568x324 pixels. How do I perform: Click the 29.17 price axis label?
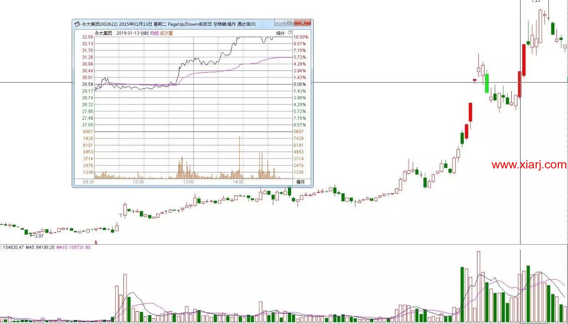[87, 91]
